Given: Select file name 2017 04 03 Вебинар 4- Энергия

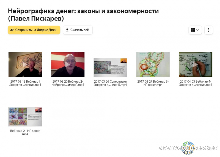Looking at the screenshot, I should (196, 83).
